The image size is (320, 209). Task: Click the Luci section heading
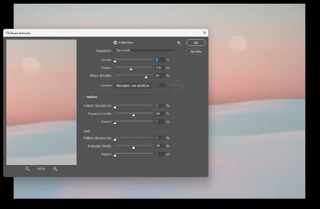[x=87, y=131]
